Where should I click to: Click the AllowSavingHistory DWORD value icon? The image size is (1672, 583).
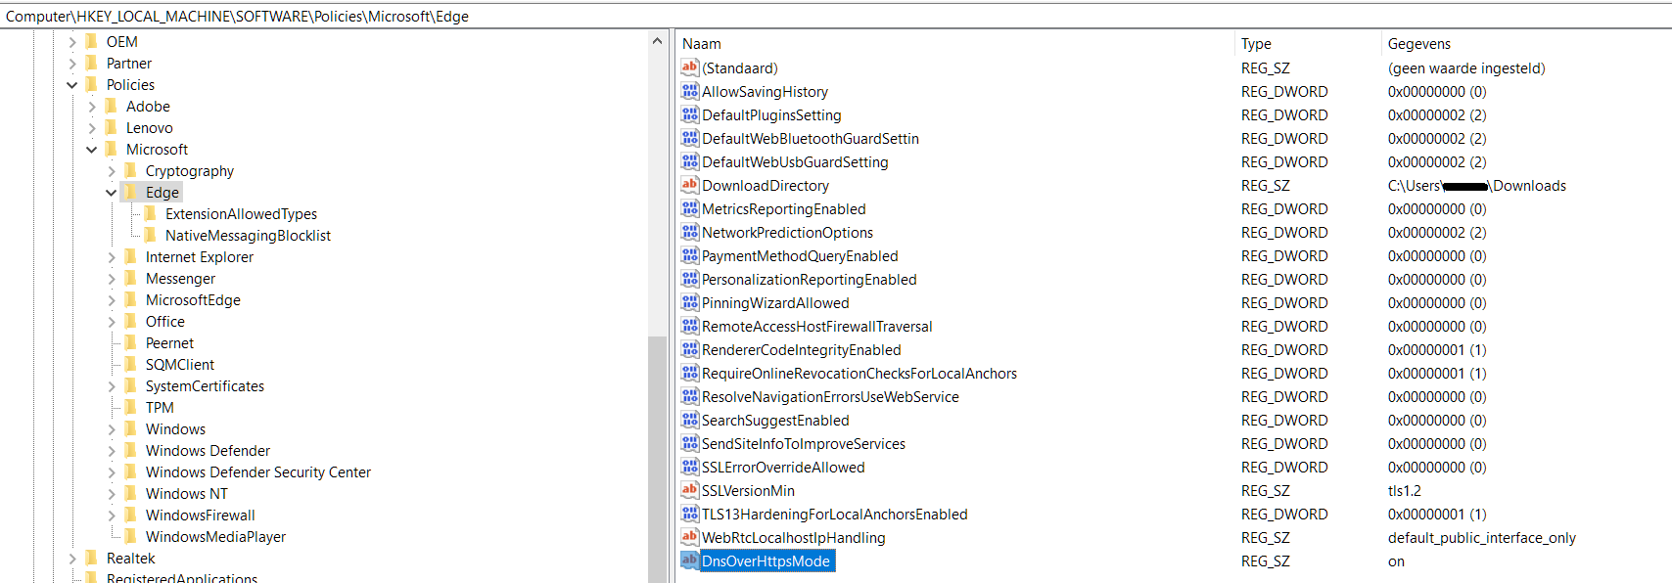[690, 91]
